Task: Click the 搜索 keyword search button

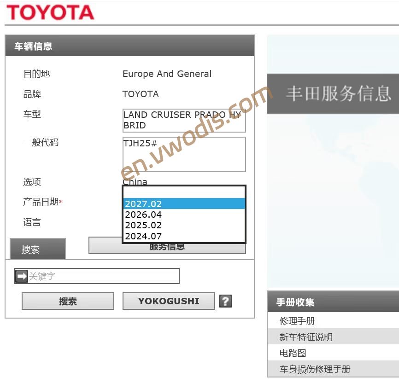Action: point(68,301)
